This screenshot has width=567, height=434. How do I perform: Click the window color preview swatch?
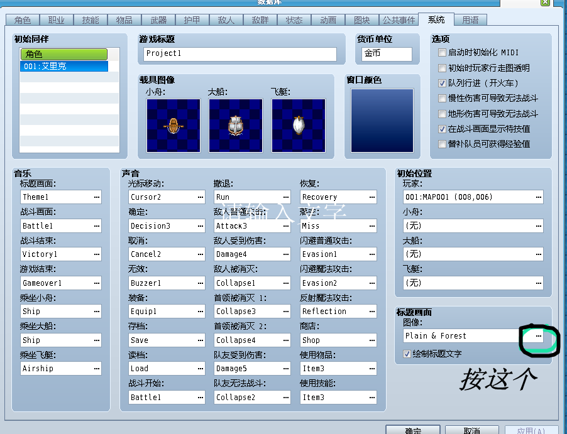(x=382, y=121)
